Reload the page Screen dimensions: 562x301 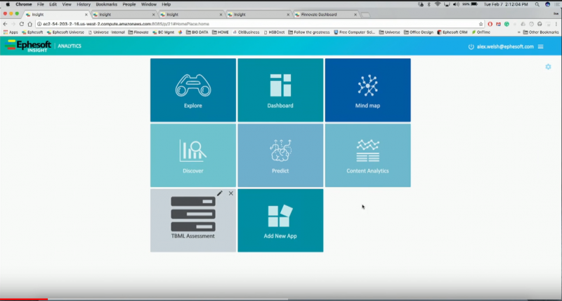click(x=22, y=24)
